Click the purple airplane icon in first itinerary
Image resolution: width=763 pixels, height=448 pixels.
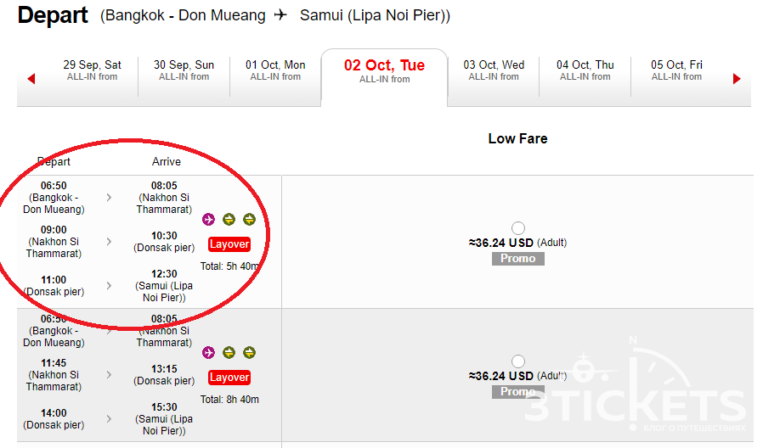pyautogui.click(x=208, y=219)
